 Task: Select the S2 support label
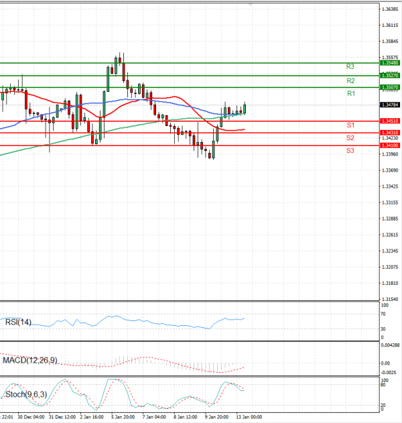point(350,137)
